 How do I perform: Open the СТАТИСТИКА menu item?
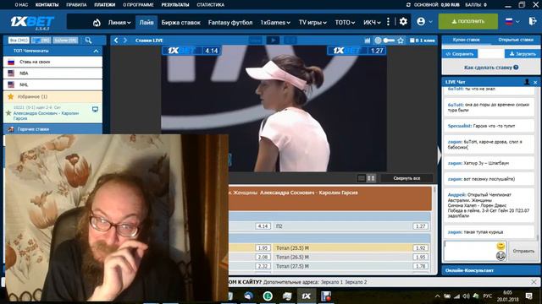tap(211, 5)
